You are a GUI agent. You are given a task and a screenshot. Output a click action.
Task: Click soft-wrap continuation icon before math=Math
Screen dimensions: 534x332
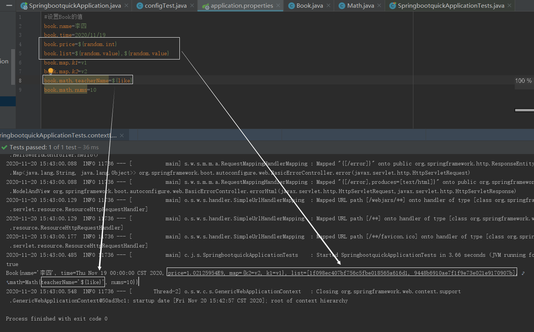[8, 282]
